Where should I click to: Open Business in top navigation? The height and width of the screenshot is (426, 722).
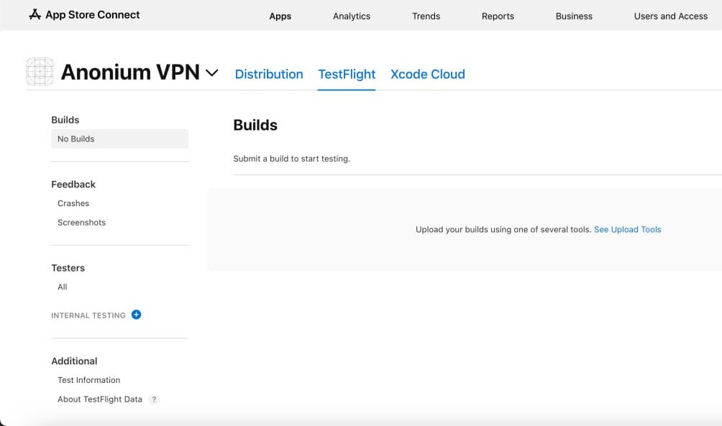574,16
